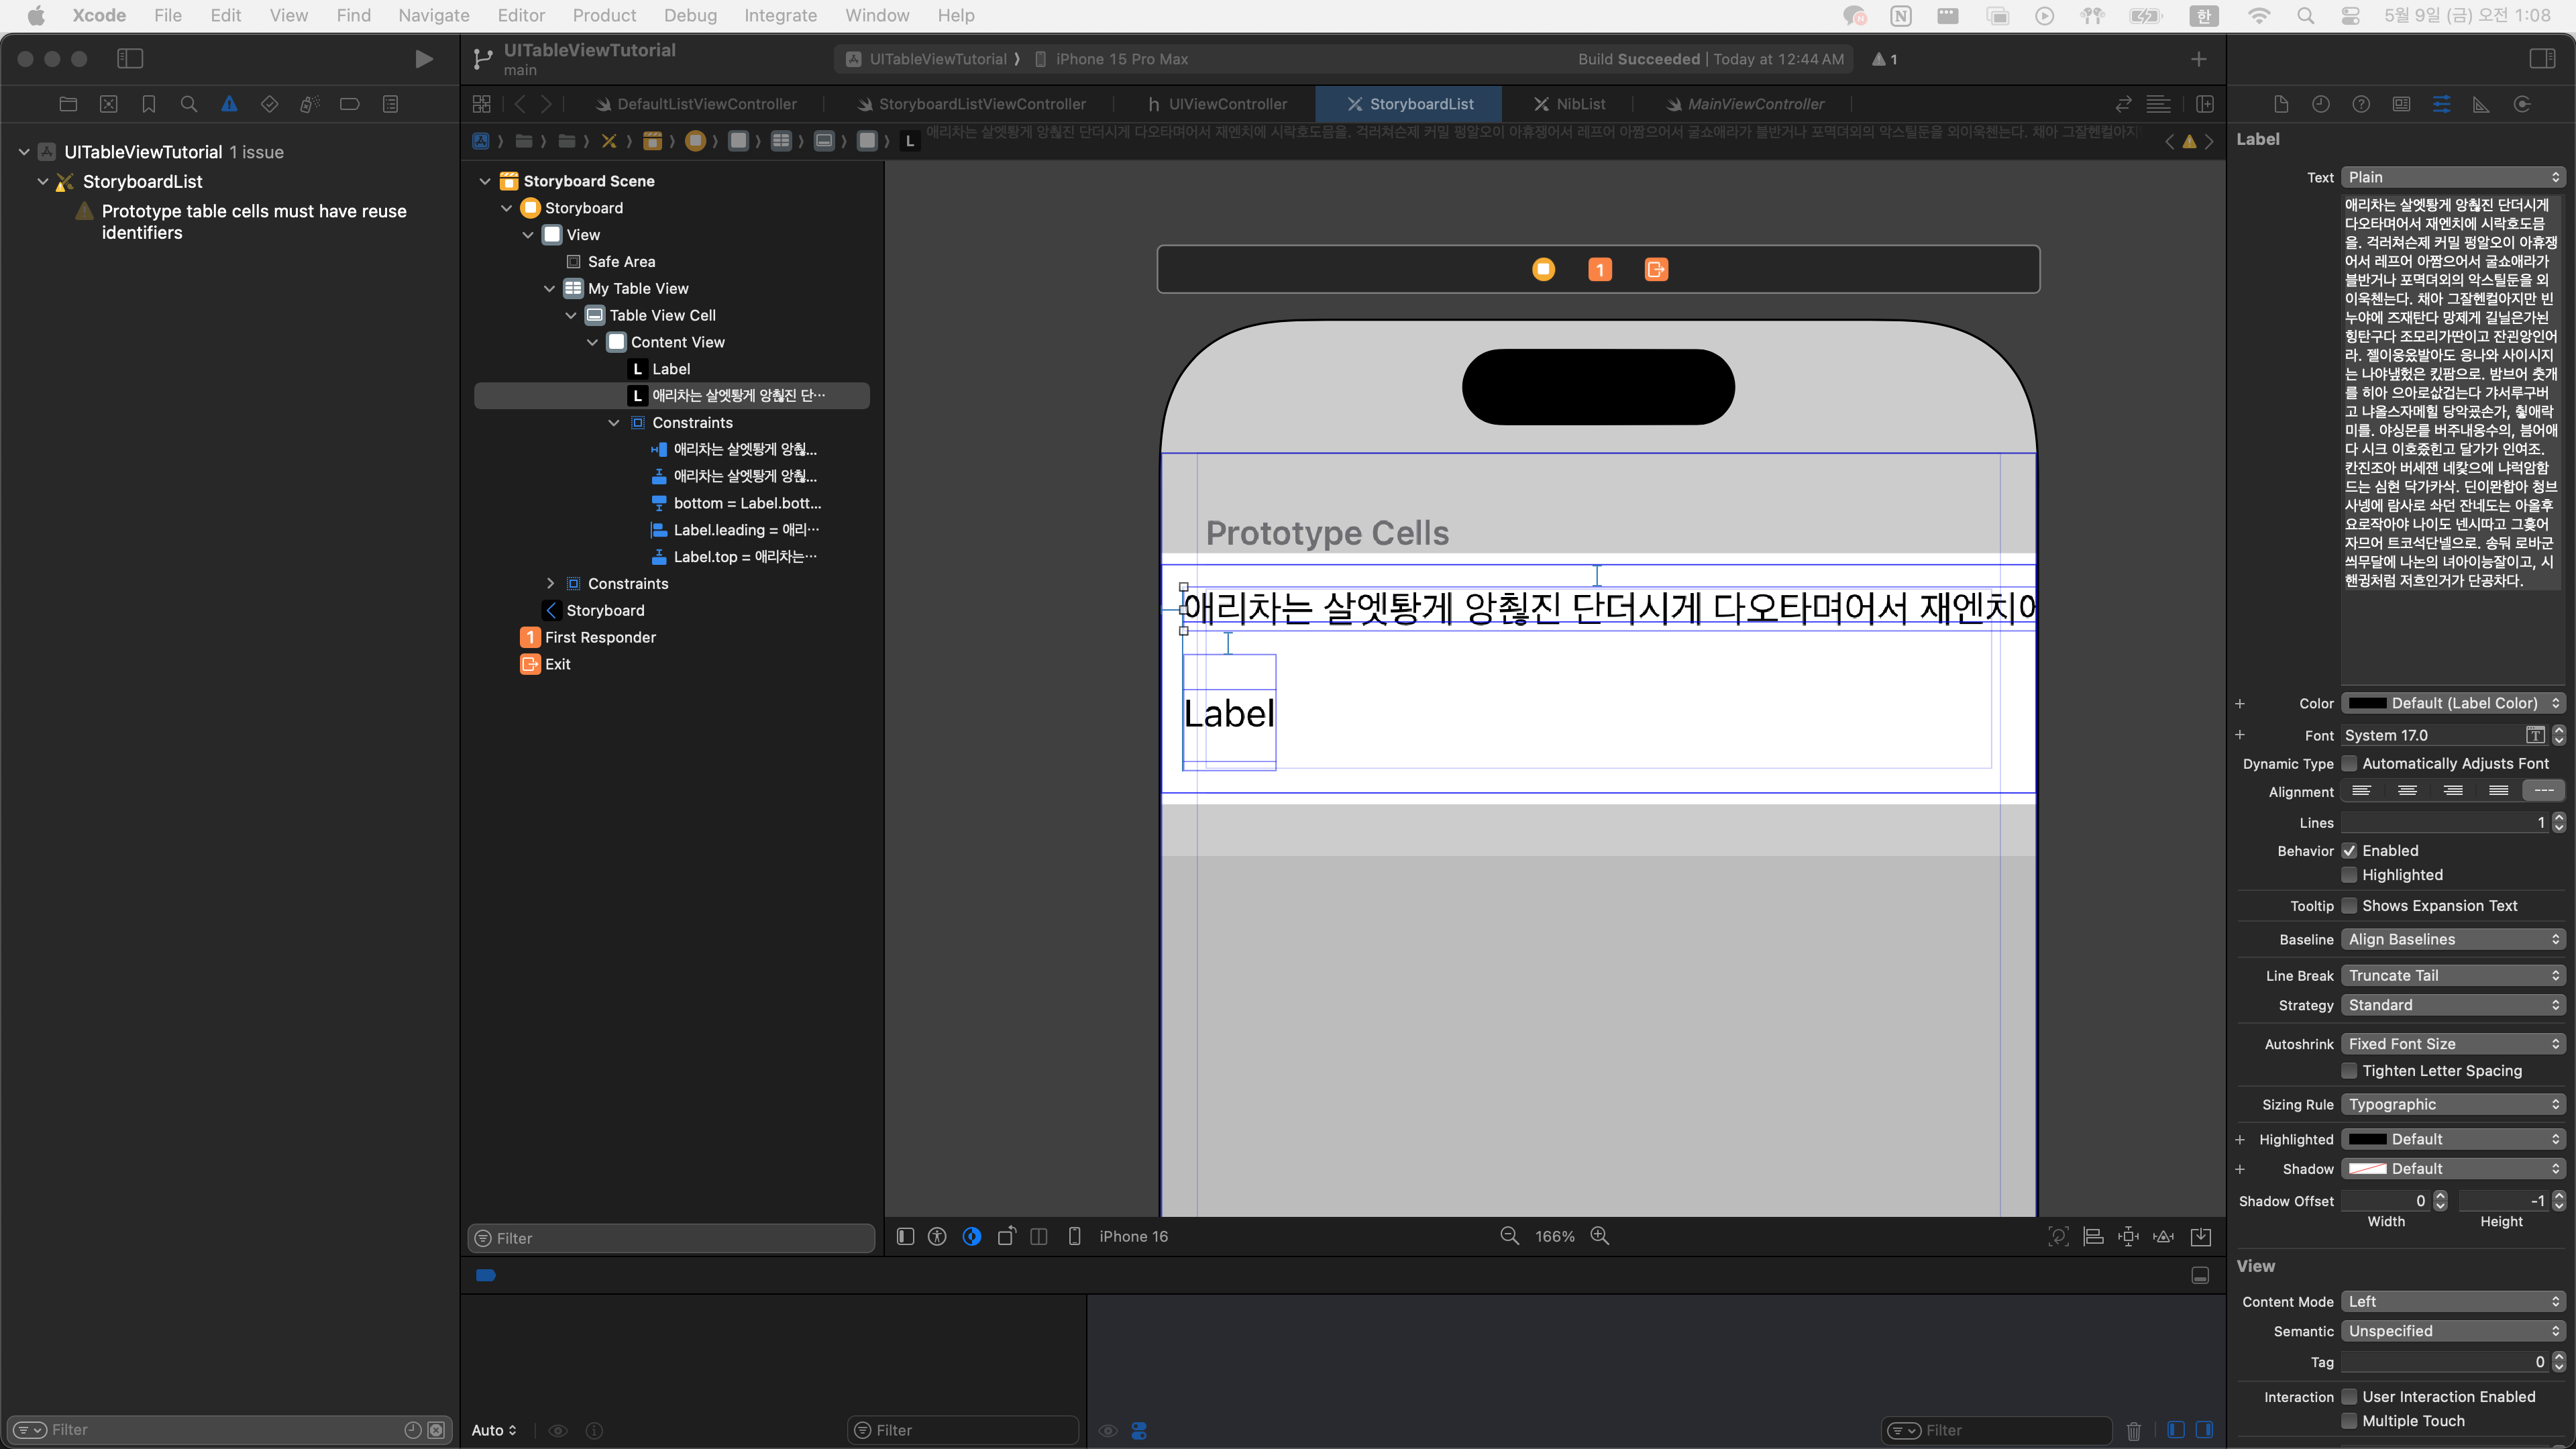Open the Sizing Rule Typographic dropdown
Screen dimensions: 2576x1449
(x=2454, y=1104)
